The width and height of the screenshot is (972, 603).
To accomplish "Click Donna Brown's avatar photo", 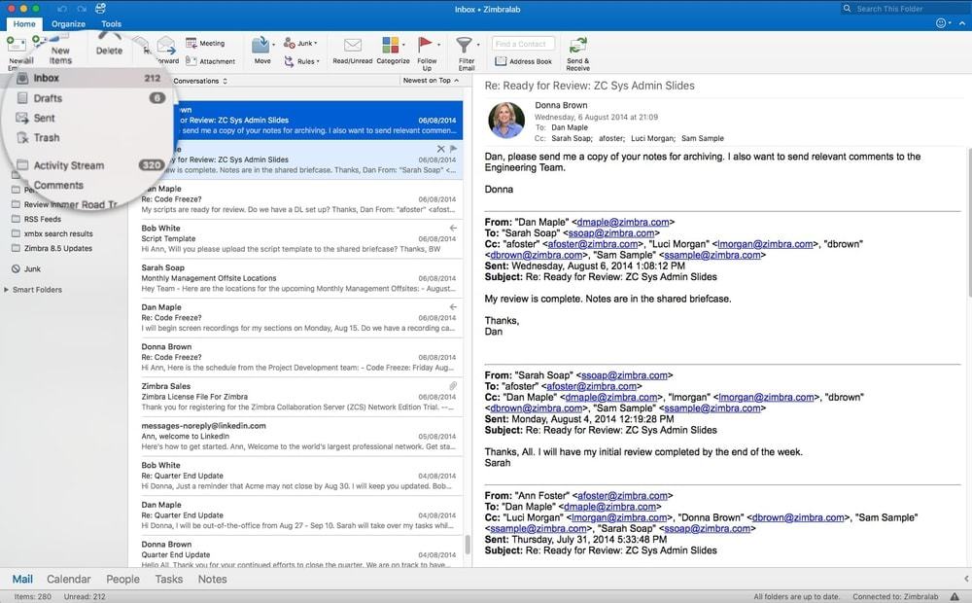I will pos(506,120).
